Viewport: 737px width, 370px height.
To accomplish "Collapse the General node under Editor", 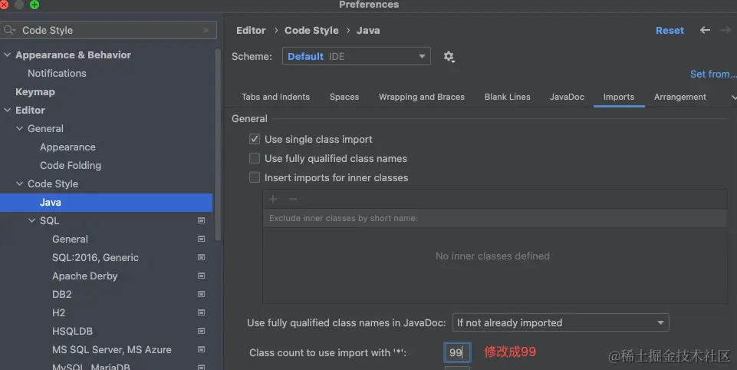I will pos(19,128).
